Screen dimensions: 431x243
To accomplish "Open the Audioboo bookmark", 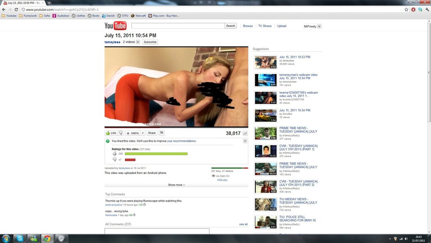I will [62, 16].
